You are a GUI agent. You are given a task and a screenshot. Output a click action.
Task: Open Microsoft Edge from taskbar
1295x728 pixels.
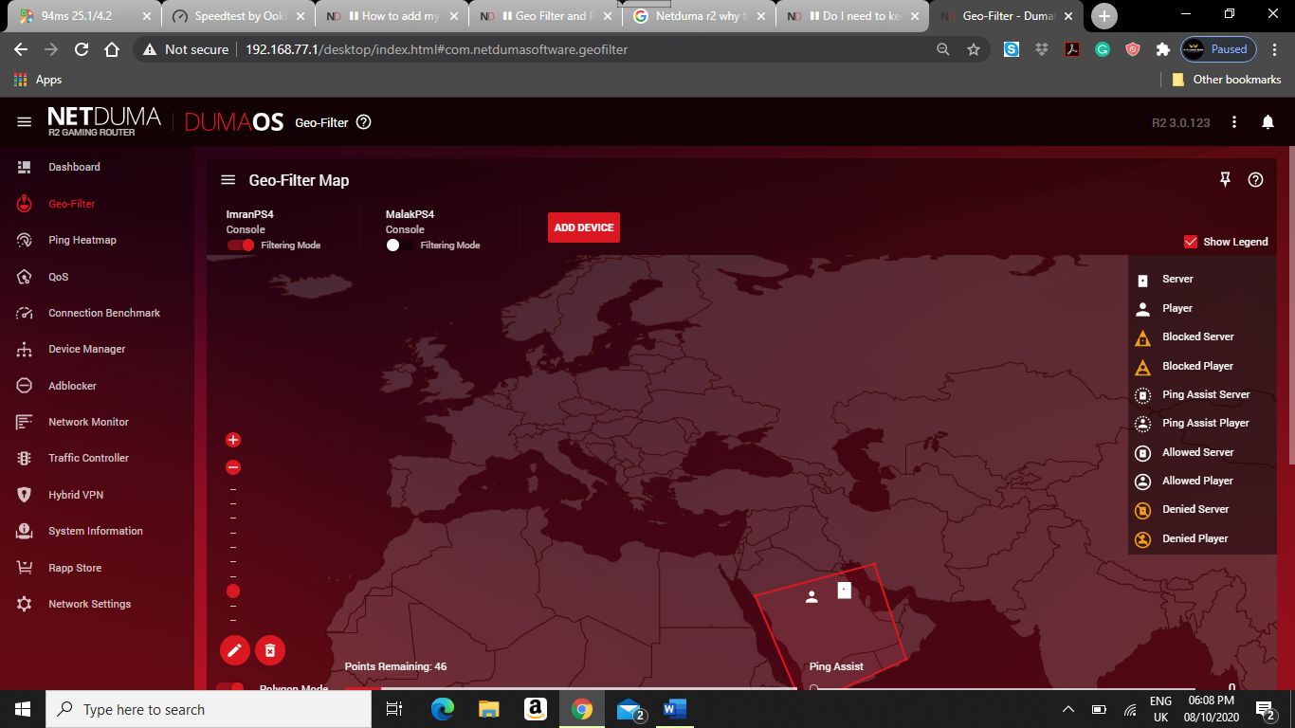pos(442,709)
